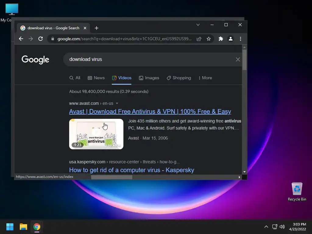
Task: Click the www.avast.com breadcrumb text
Action: 84,104
